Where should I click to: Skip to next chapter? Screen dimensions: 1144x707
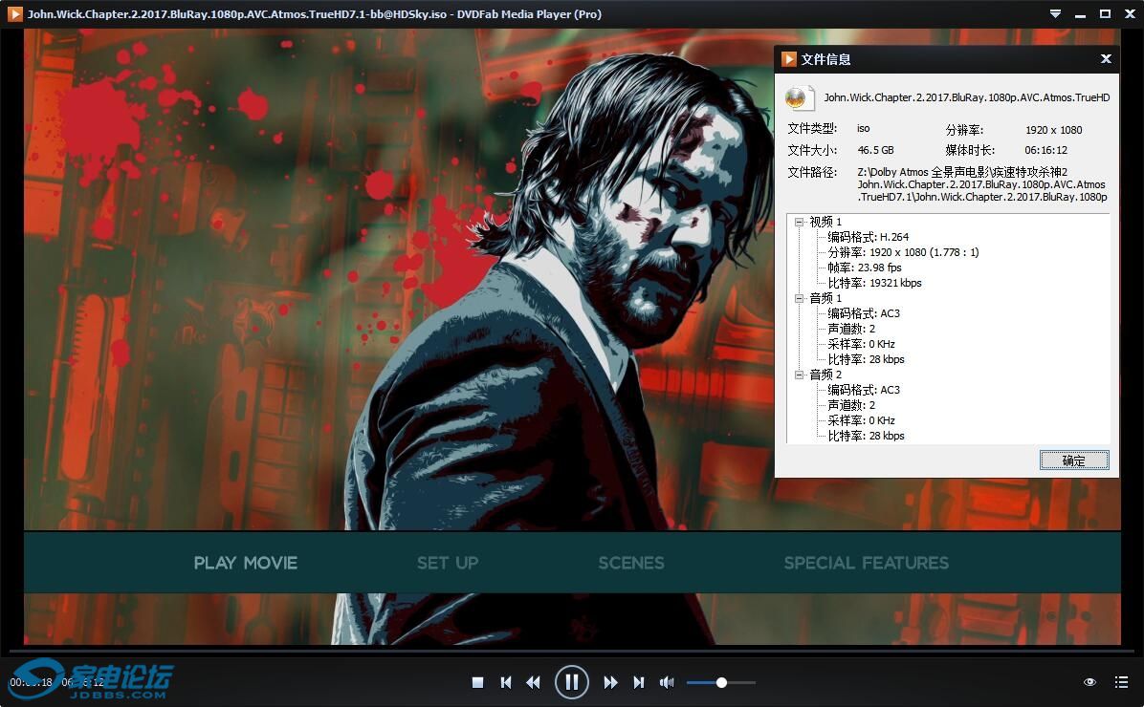638,682
